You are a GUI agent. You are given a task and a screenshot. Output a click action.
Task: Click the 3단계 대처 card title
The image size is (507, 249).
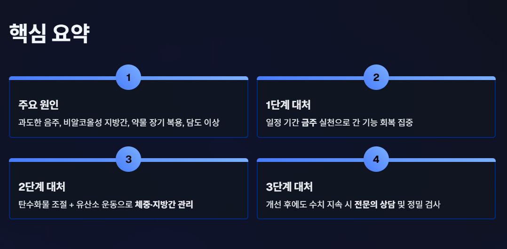click(289, 187)
